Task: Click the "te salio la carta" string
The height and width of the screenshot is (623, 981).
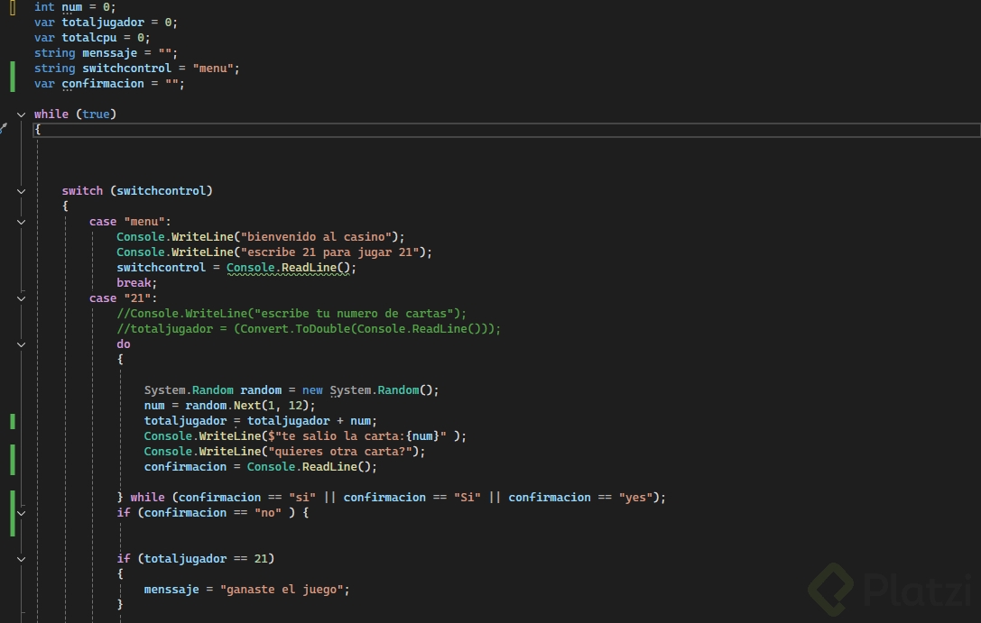Action: click(357, 436)
